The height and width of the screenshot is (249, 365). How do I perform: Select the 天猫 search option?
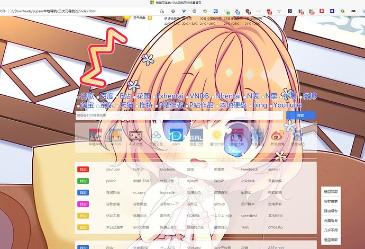pyautogui.click(x=126, y=105)
